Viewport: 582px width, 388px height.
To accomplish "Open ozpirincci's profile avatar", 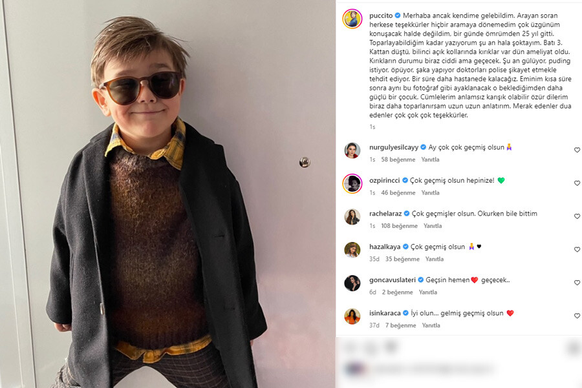I will [352, 183].
